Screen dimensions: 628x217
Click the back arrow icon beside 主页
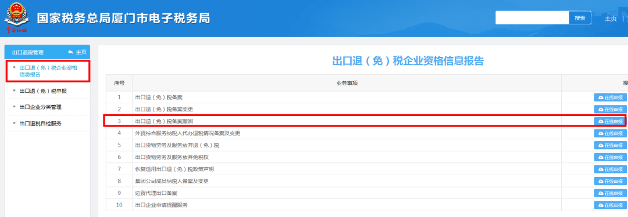click(x=71, y=52)
